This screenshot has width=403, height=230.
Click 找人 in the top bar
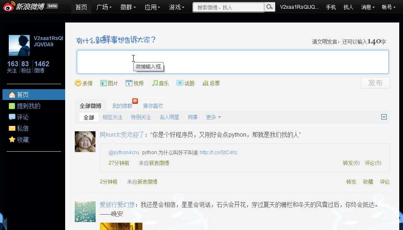[348, 7]
